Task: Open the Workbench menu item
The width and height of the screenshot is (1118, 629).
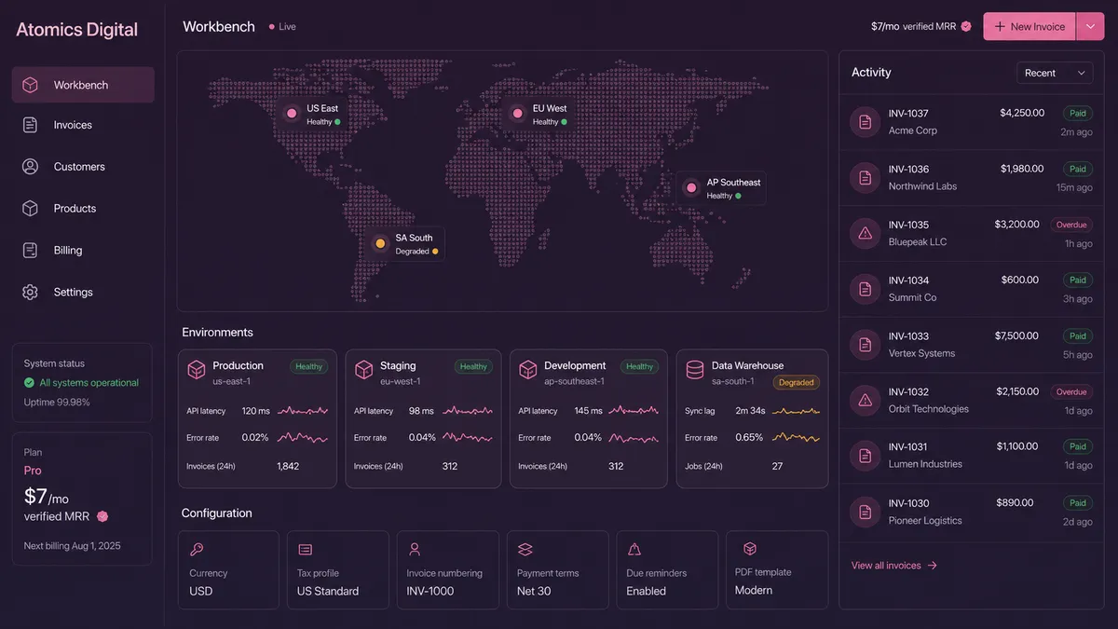Action: tap(83, 85)
